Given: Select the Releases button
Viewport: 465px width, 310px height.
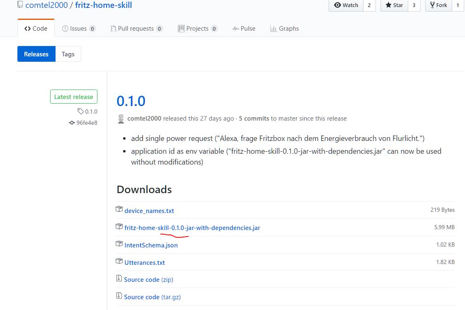Looking at the screenshot, I should (36, 54).
